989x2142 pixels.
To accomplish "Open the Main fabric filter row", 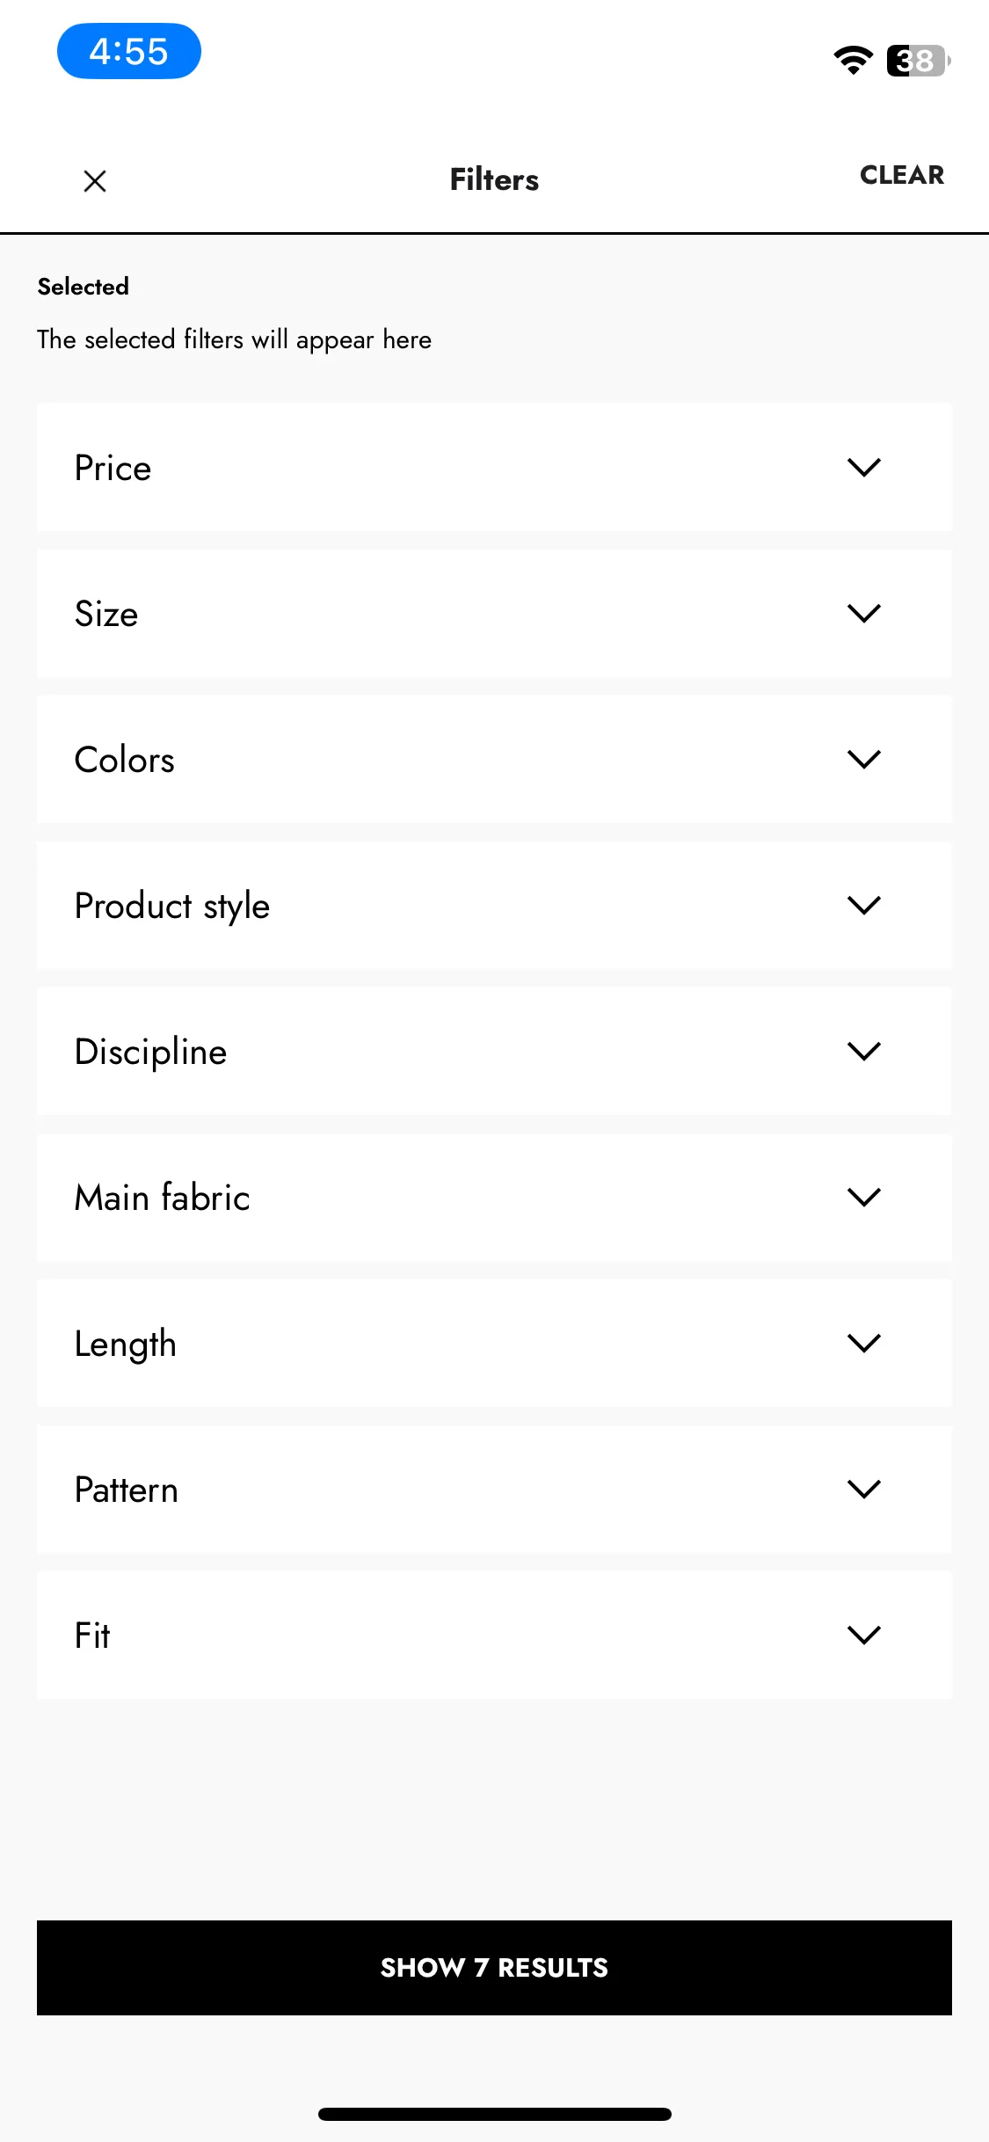I will point(494,1197).
